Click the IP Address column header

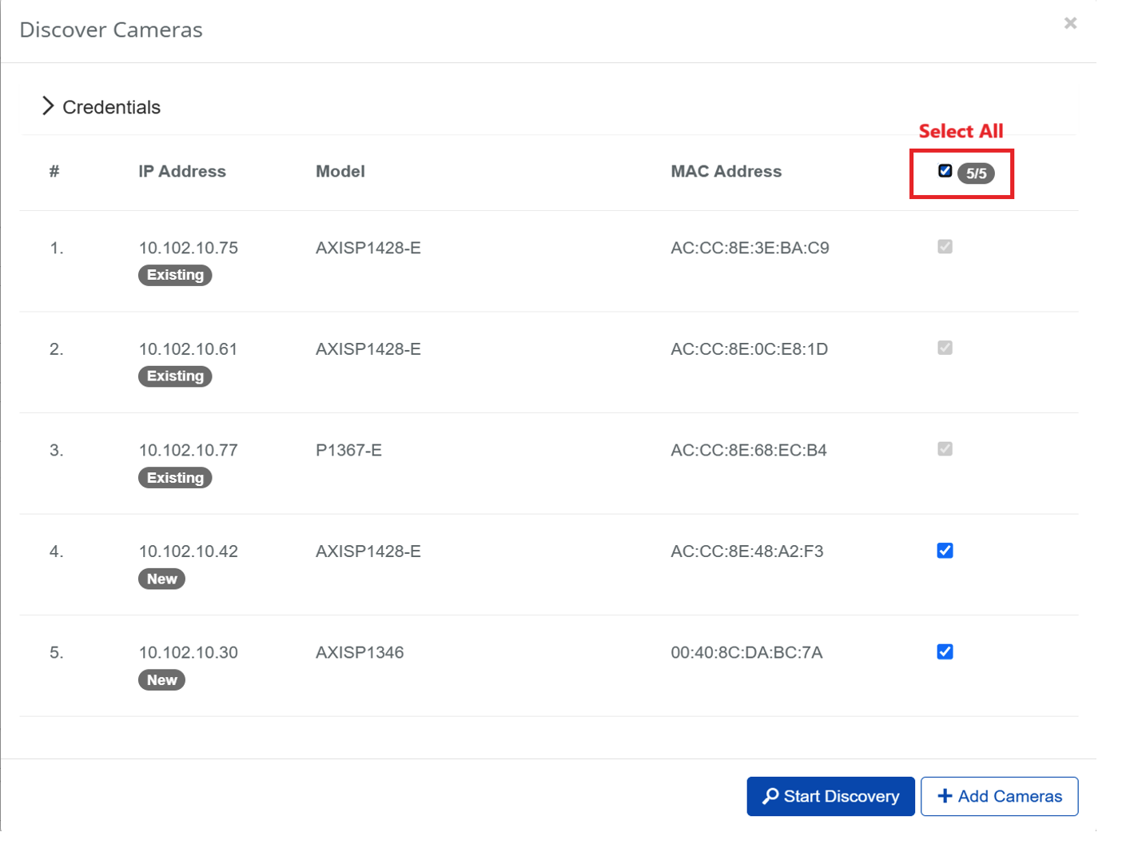point(182,171)
